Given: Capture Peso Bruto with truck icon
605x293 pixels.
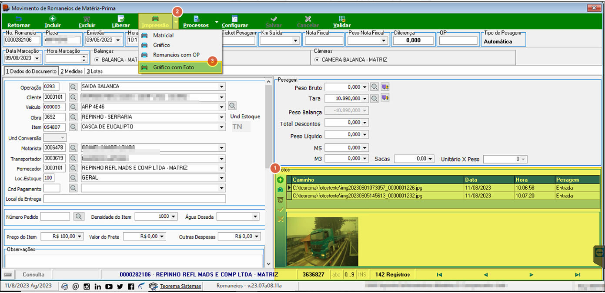Looking at the screenshot, I should 385,87.
